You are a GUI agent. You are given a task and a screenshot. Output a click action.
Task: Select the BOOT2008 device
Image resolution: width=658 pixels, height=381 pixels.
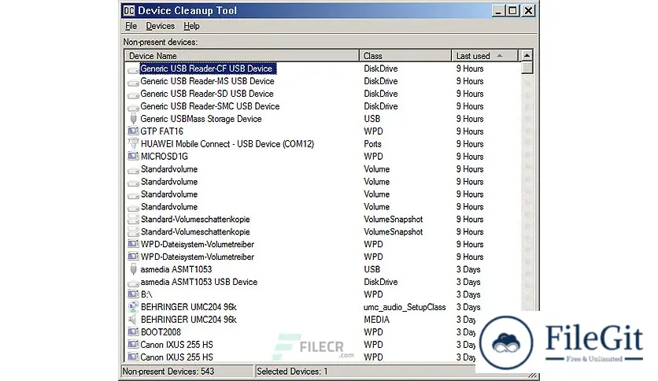click(161, 332)
